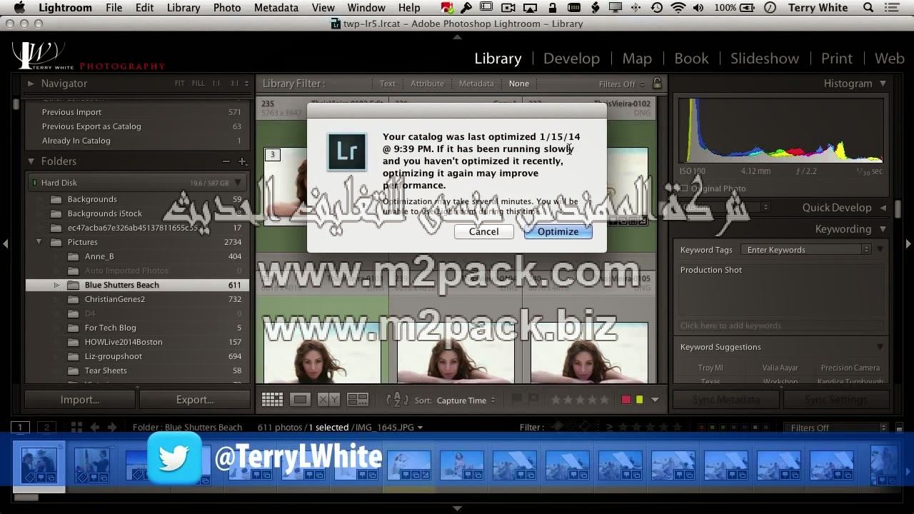This screenshot has width=914, height=514.
Task: Select the Text library filter
Action: (388, 84)
